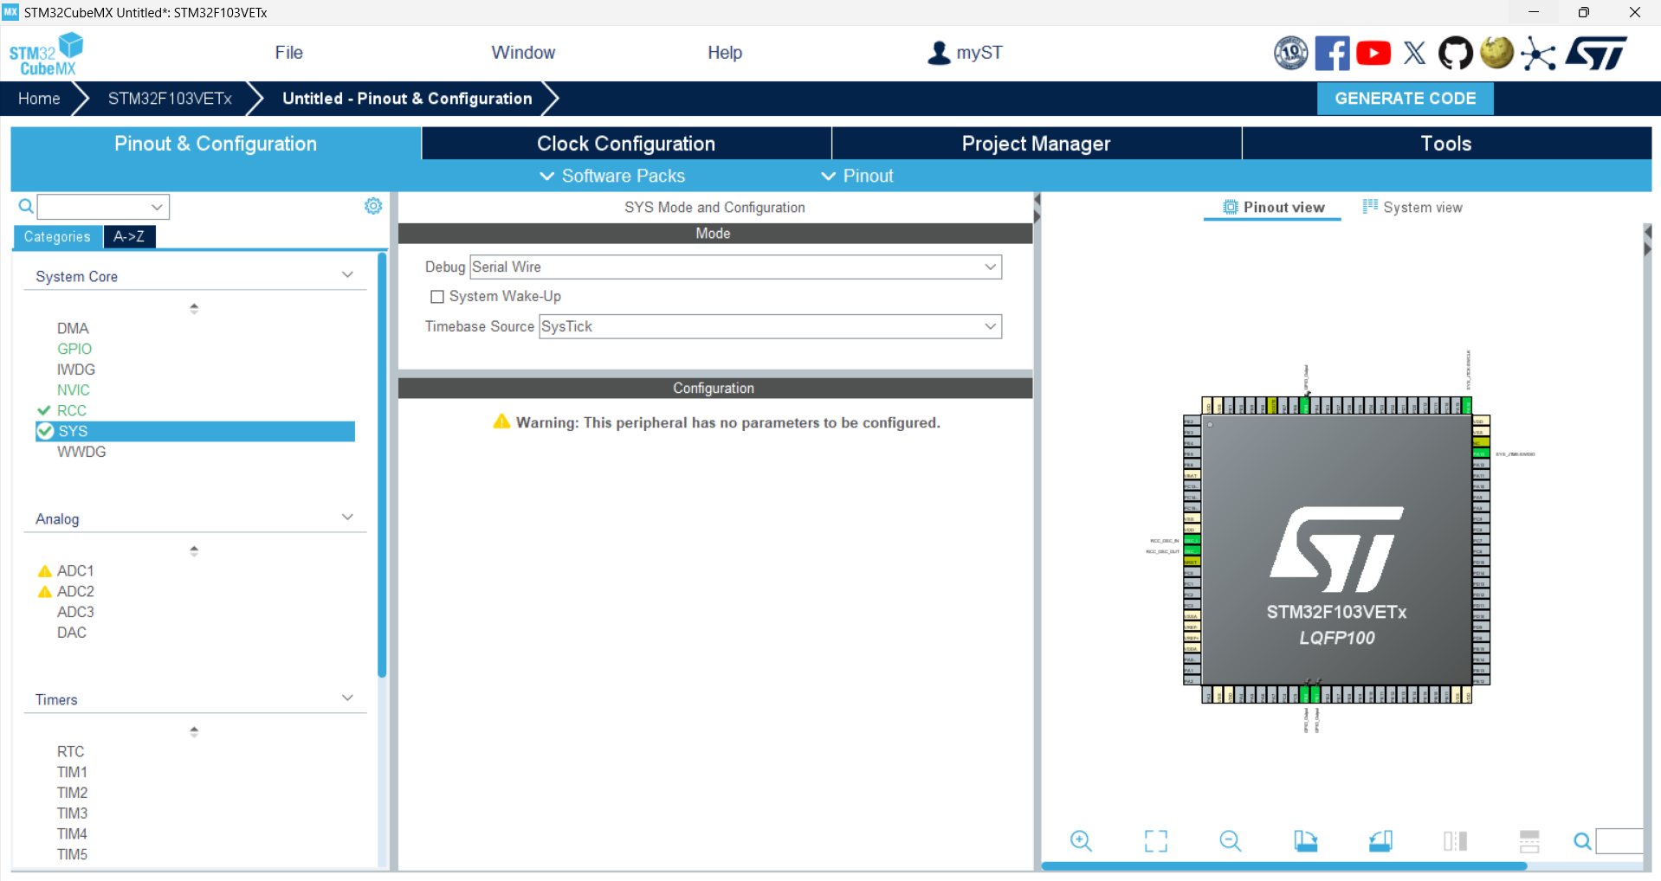The width and height of the screenshot is (1661, 881).
Task: Zoom out of the chip pinout
Action: 1231,840
